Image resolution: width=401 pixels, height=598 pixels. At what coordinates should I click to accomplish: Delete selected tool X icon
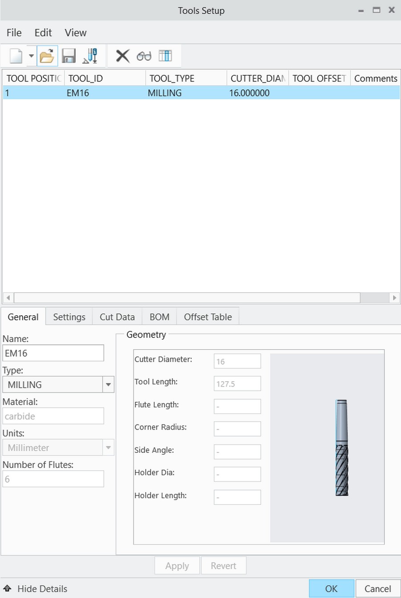pos(123,56)
